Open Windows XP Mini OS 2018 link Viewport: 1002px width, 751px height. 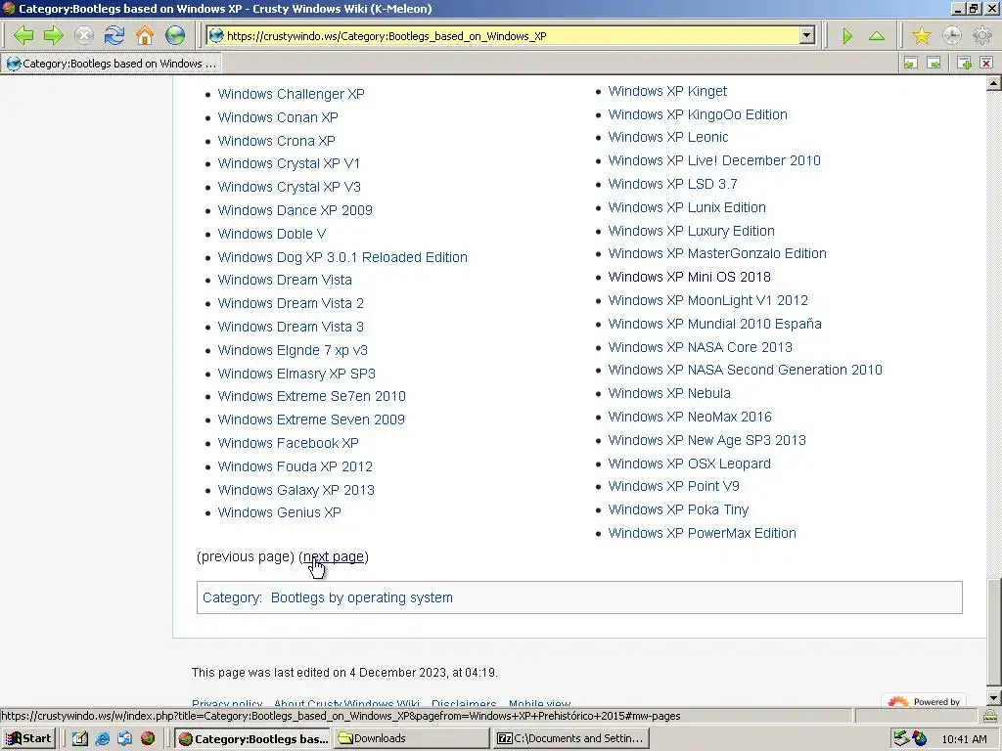690,277
